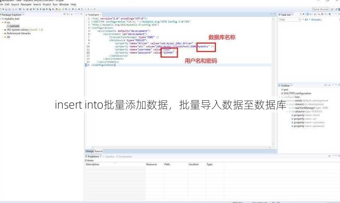Open the Help menu
Viewport: 340px width, 203px height.
pos(73,4)
